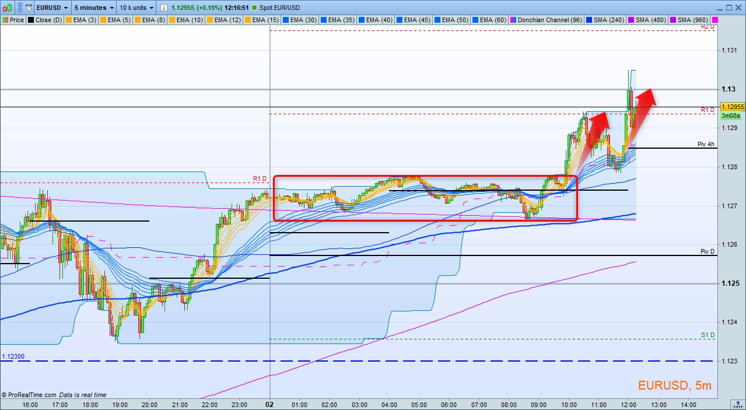Image resolution: width=746 pixels, height=410 pixels.
Task: Open the candlestick chart style icon
Action: coord(7,8)
